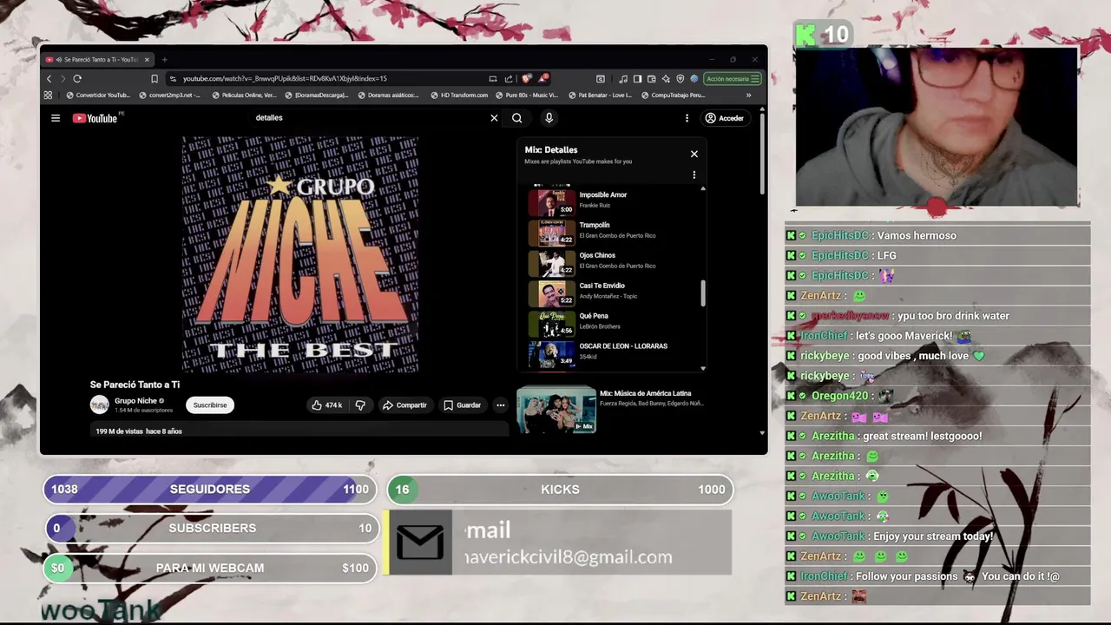
Task: Open the Doramas asiáticos bookmark
Action: pos(388,95)
